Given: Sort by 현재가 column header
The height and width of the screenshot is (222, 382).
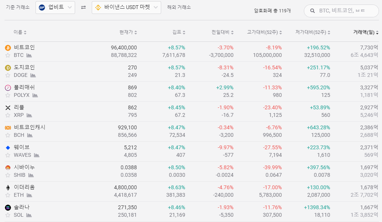Looking at the screenshot, I should click(128, 32).
